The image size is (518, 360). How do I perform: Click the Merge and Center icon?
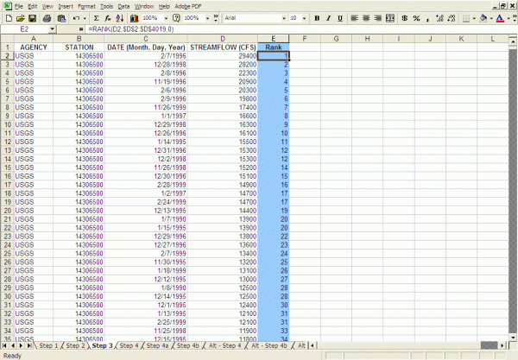tap(390, 18)
